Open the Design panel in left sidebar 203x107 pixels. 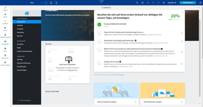tap(5, 9)
